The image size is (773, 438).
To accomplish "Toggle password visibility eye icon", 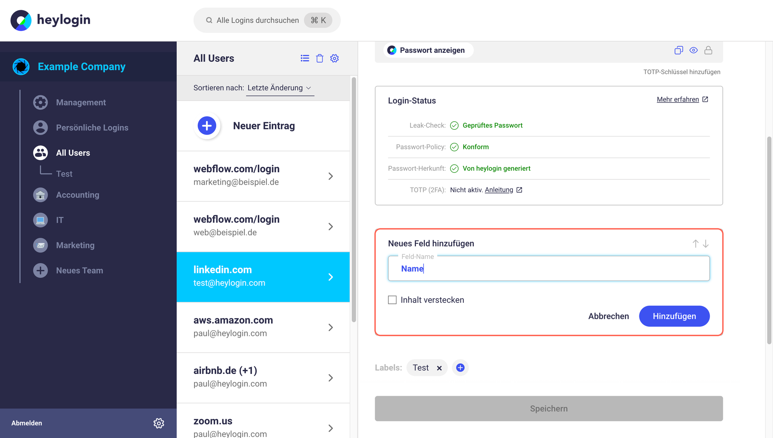I will pyautogui.click(x=694, y=50).
